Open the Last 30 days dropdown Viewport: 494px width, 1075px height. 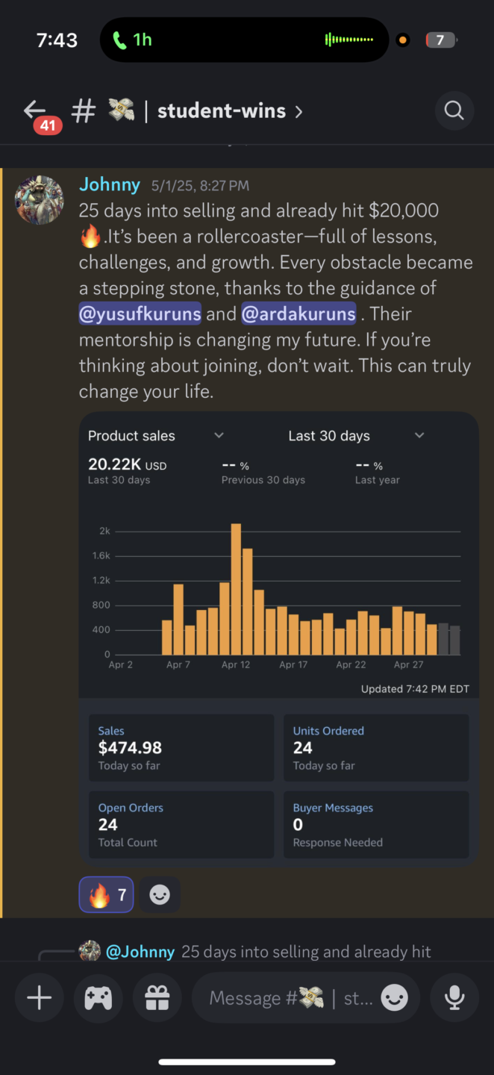[419, 436]
